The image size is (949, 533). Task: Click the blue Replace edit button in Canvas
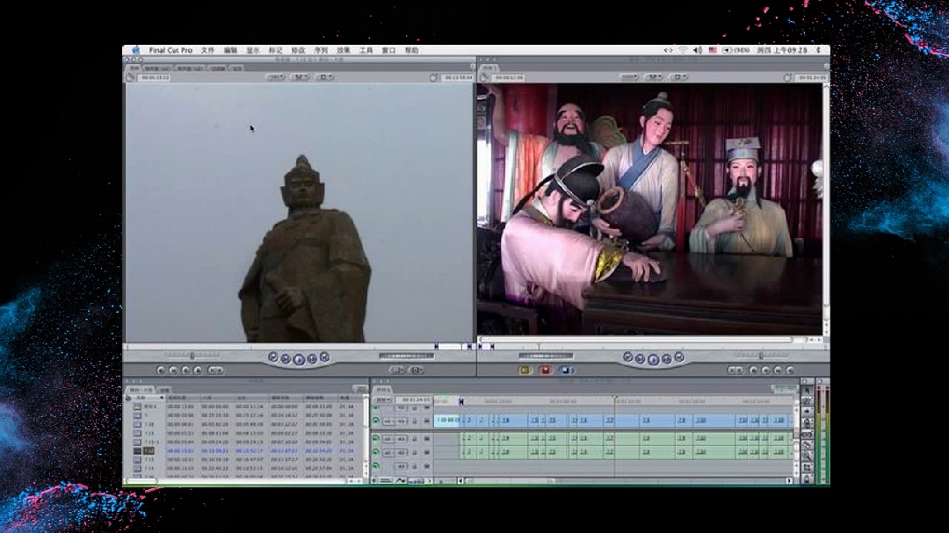565,371
